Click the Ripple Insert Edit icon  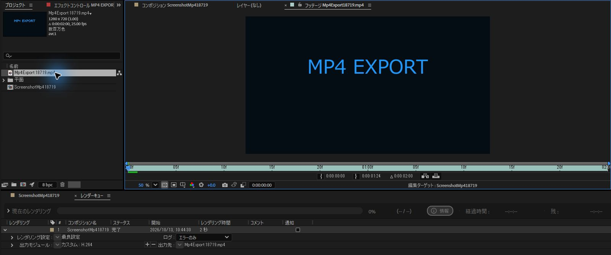point(425,176)
